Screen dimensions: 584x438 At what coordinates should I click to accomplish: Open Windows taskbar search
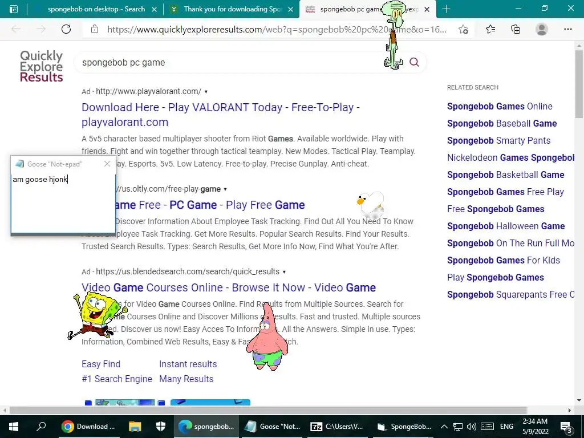[x=41, y=426]
